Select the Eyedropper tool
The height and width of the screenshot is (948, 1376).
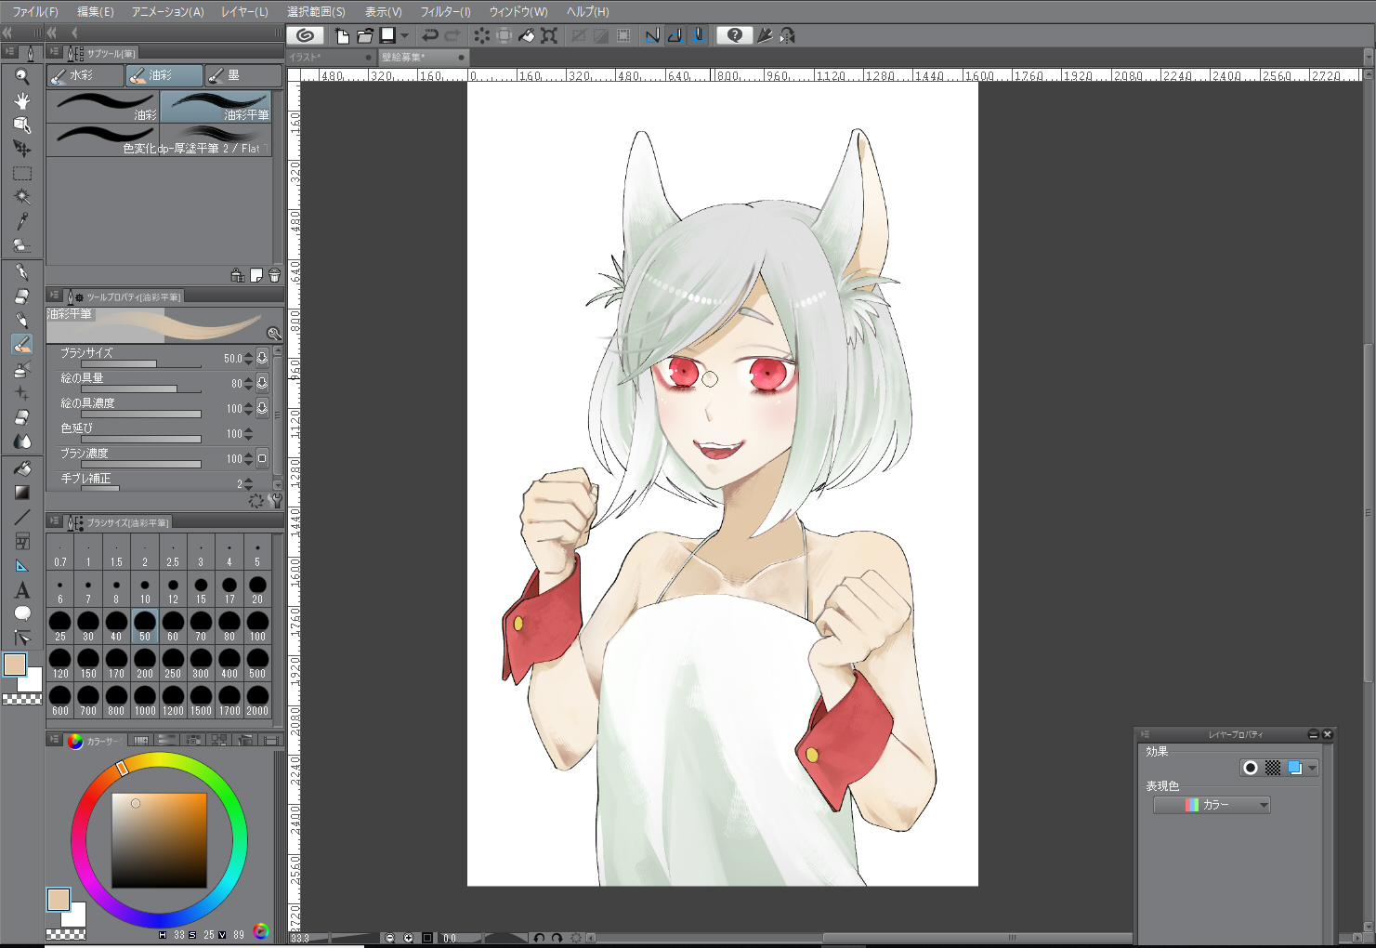pyautogui.click(x=22, y=221)
